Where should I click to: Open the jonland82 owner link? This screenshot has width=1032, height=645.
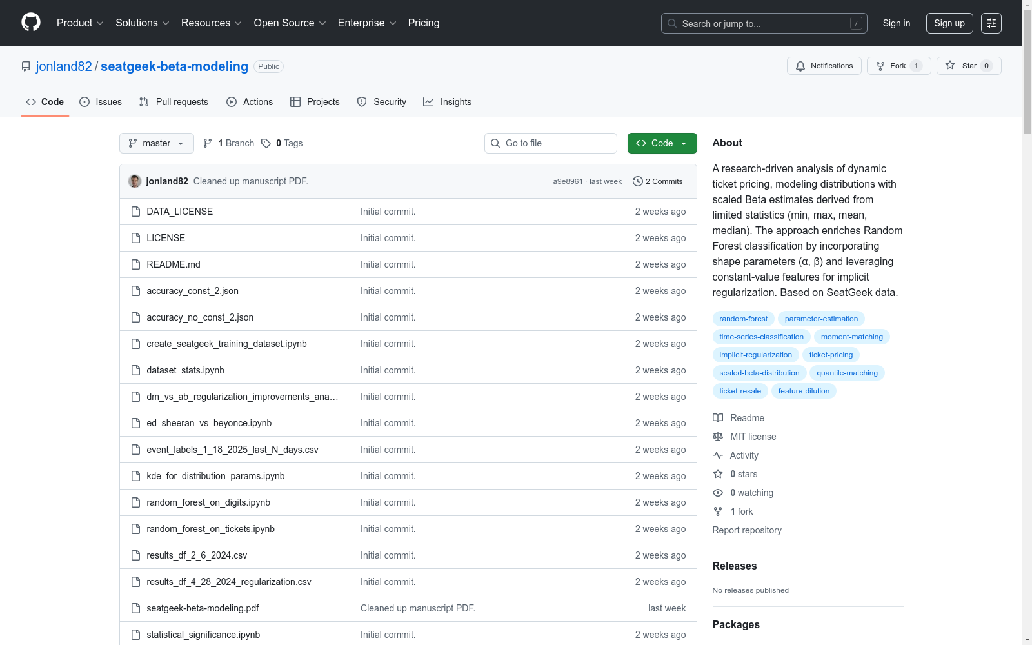click(x=64, y=66)
